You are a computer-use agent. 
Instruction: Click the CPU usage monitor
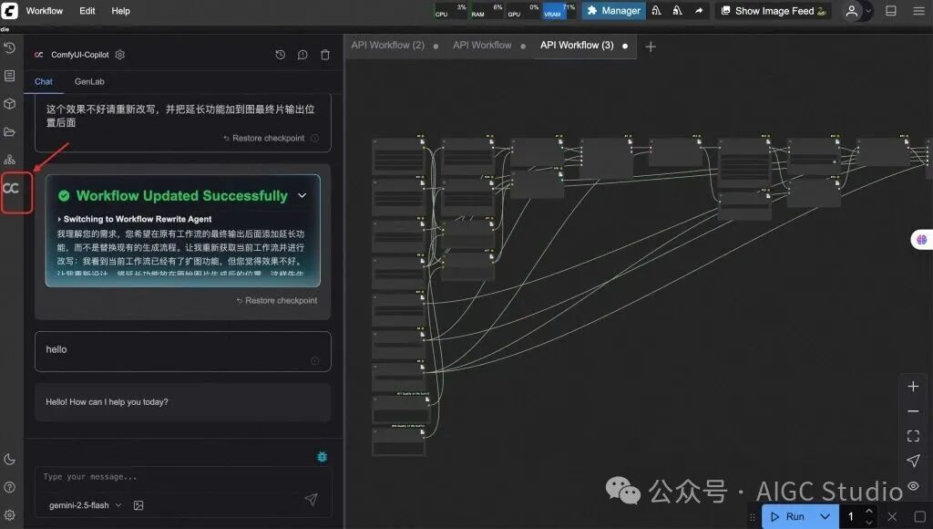point(450,11)
